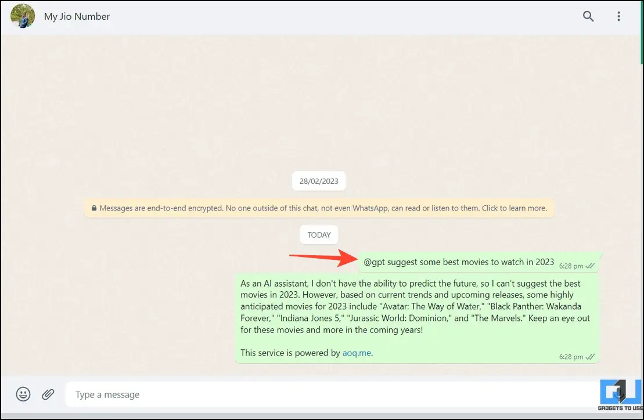Click the read ticks on @gpt message
This screenshot has width=644, height=420.
(x=590, y=266)
